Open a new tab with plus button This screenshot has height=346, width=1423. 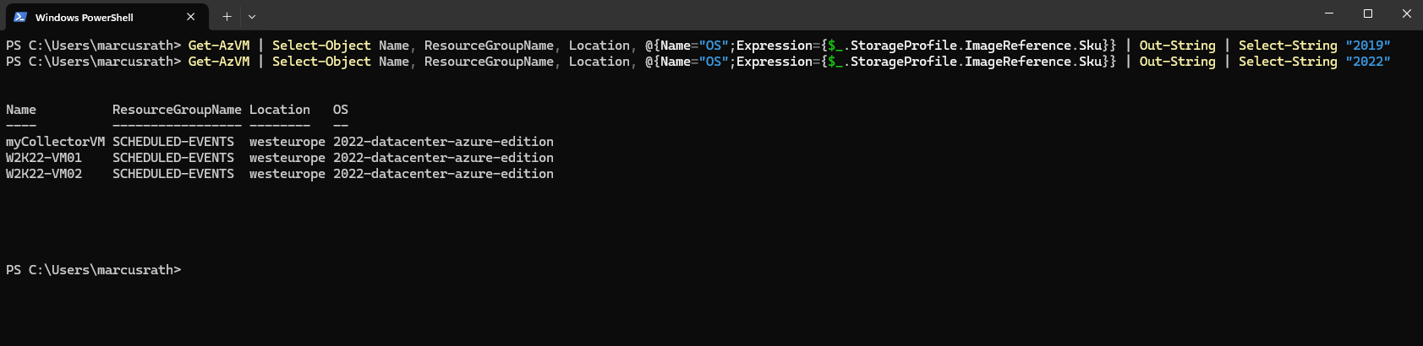pos(227,17)
